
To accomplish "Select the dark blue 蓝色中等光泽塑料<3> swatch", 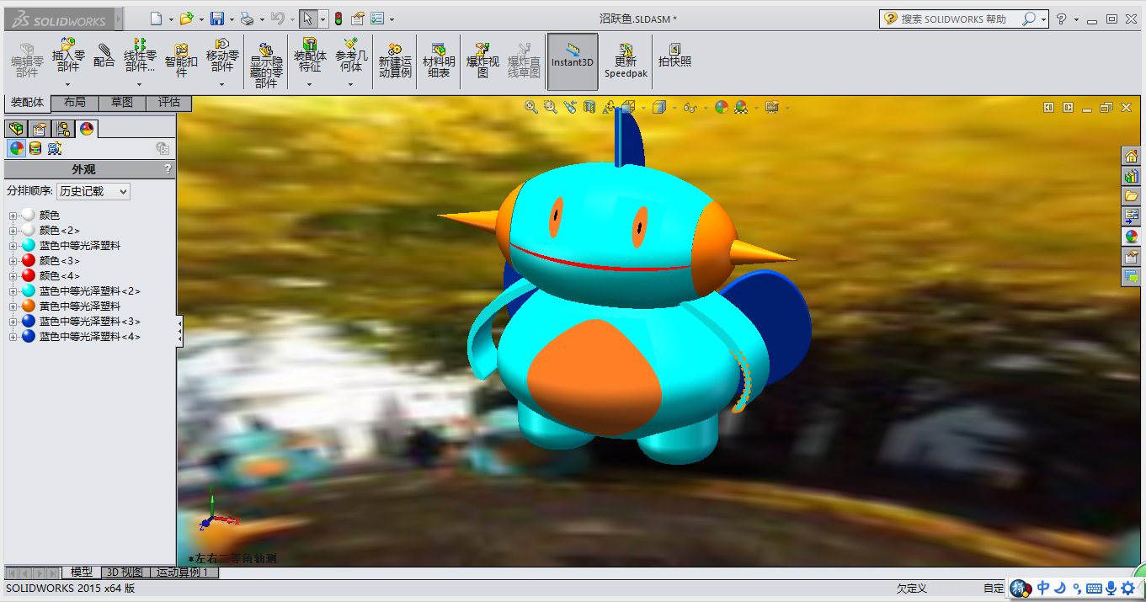I will pyautogui.click(x=29, y=322).
